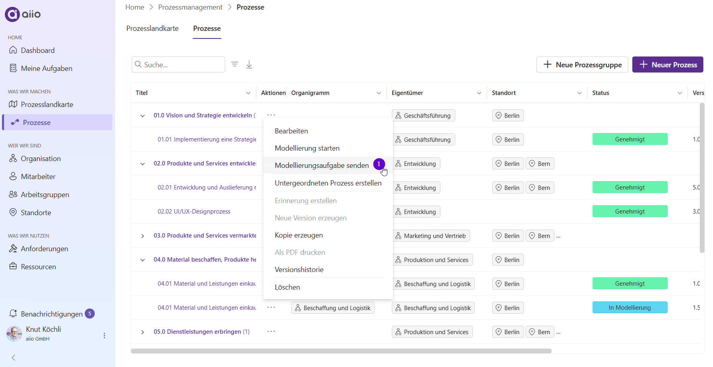
Task: Choose Modellierung starten from menu
Action: [328, 148]
